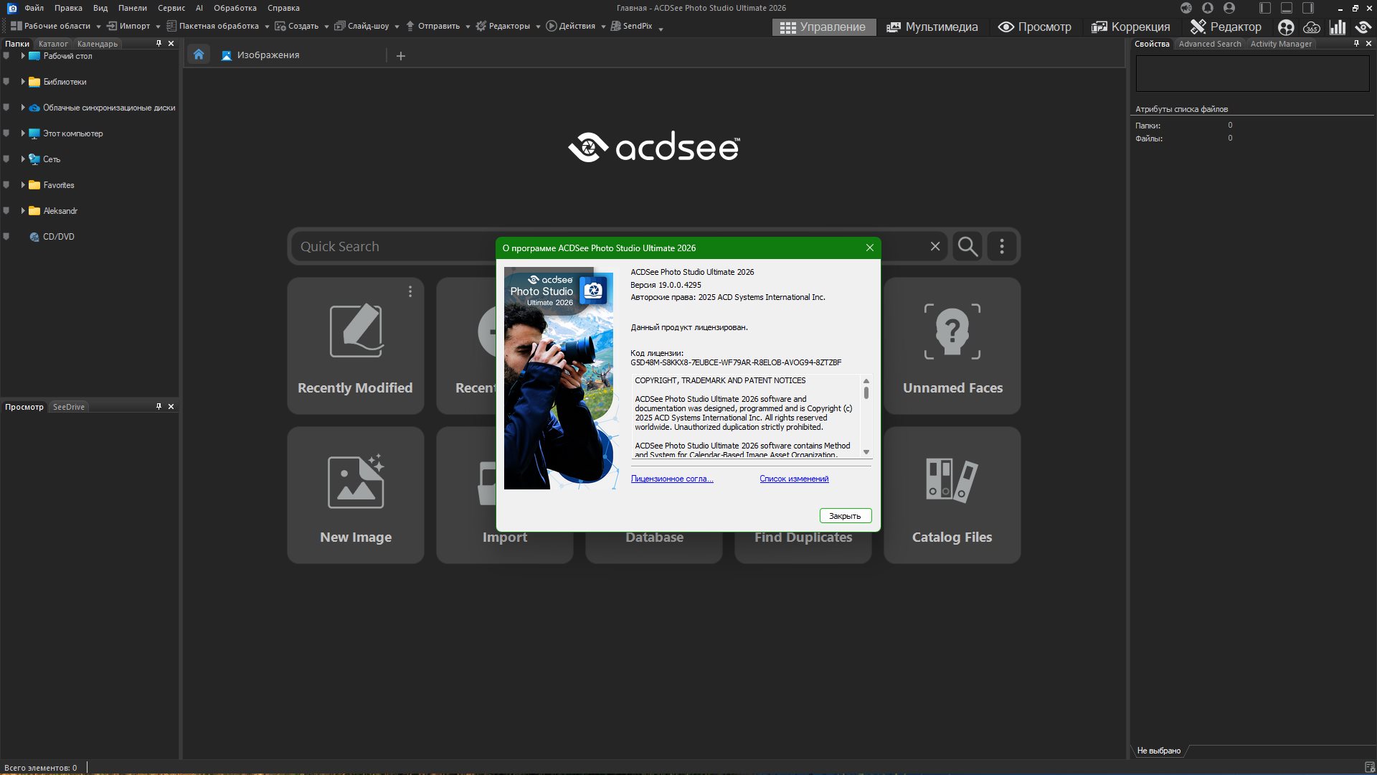Image resolution: width=1377 pixels, height=775 pixels.
Task: Toggle the pin next to the Favorites folder
Action: (6, 184)
